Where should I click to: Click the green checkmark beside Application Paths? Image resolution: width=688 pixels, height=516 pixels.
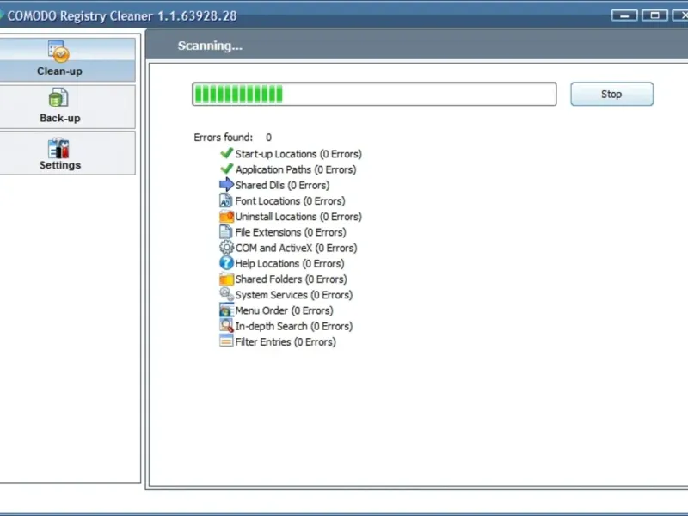[x=226, y=169]
